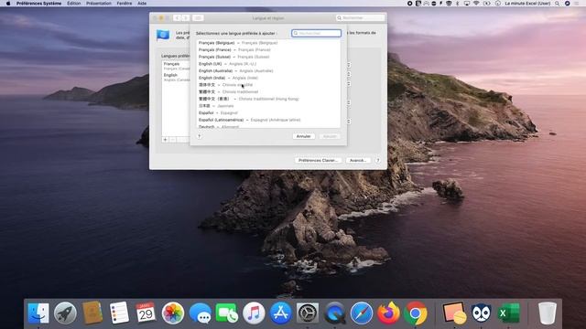Open App Store in Dock
Image resolution: width=586 pixels, height=329 pixels.
pos(281,313)
